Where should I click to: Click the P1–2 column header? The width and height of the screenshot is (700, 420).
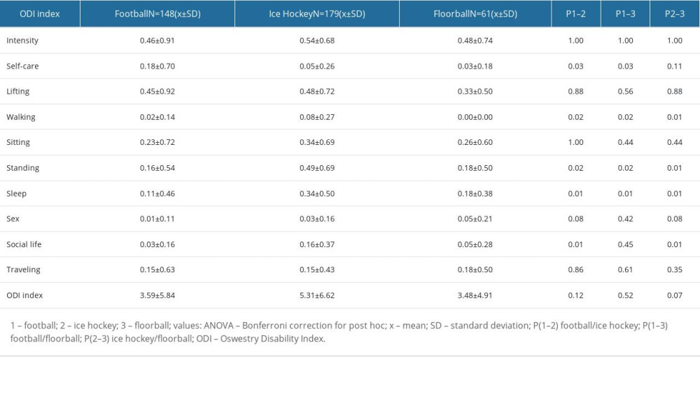pyautogui.click(x=575, y=13)
